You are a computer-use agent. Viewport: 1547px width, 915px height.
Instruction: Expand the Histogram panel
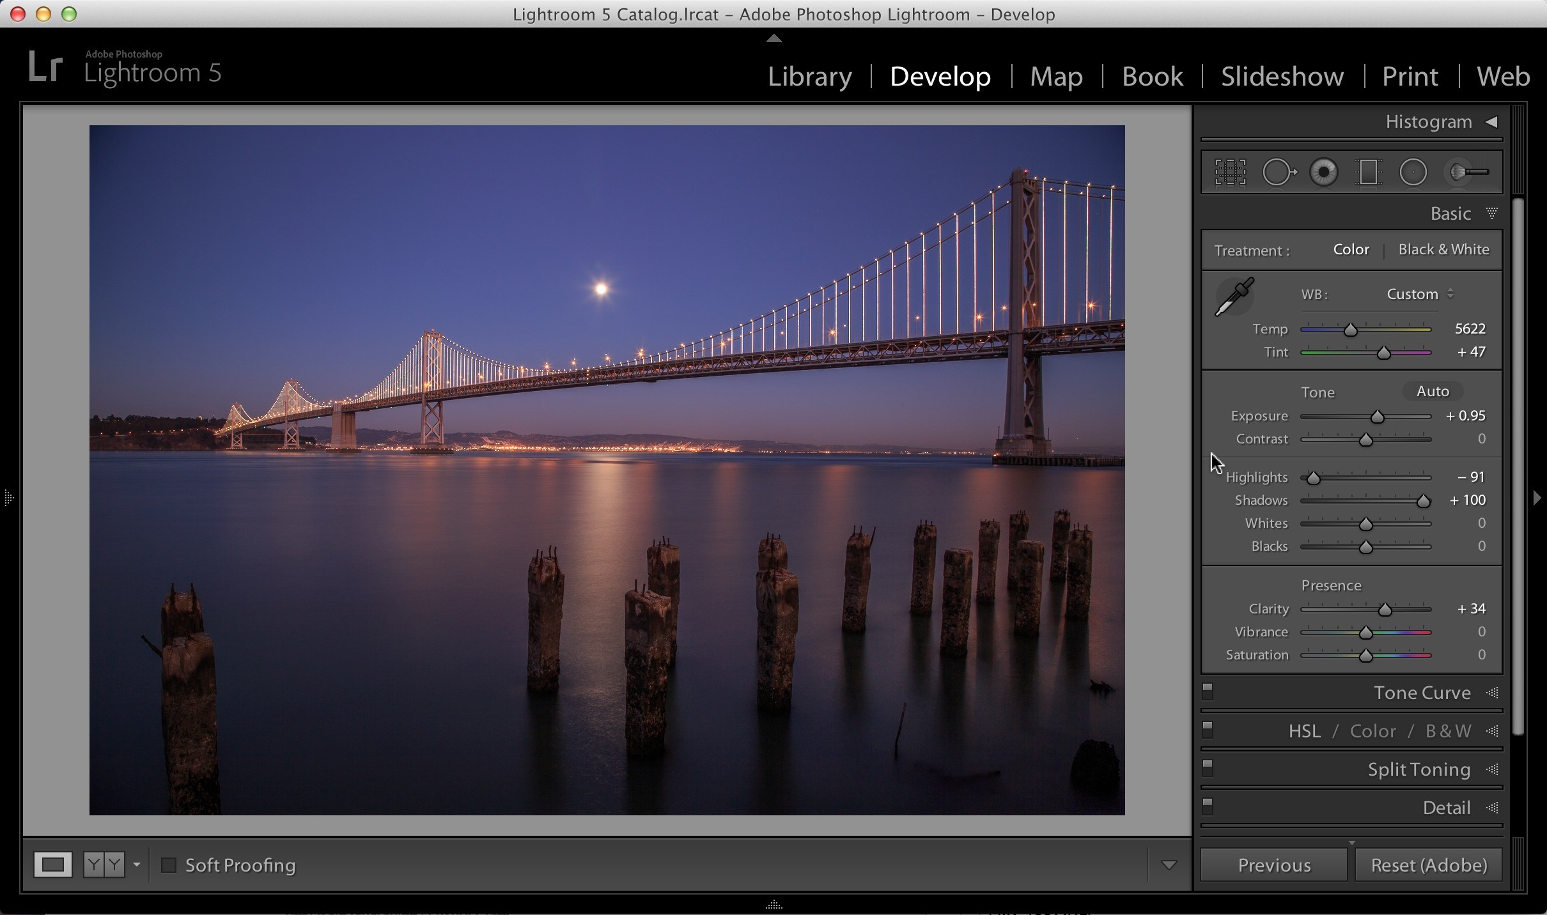tap(1491, 121)
